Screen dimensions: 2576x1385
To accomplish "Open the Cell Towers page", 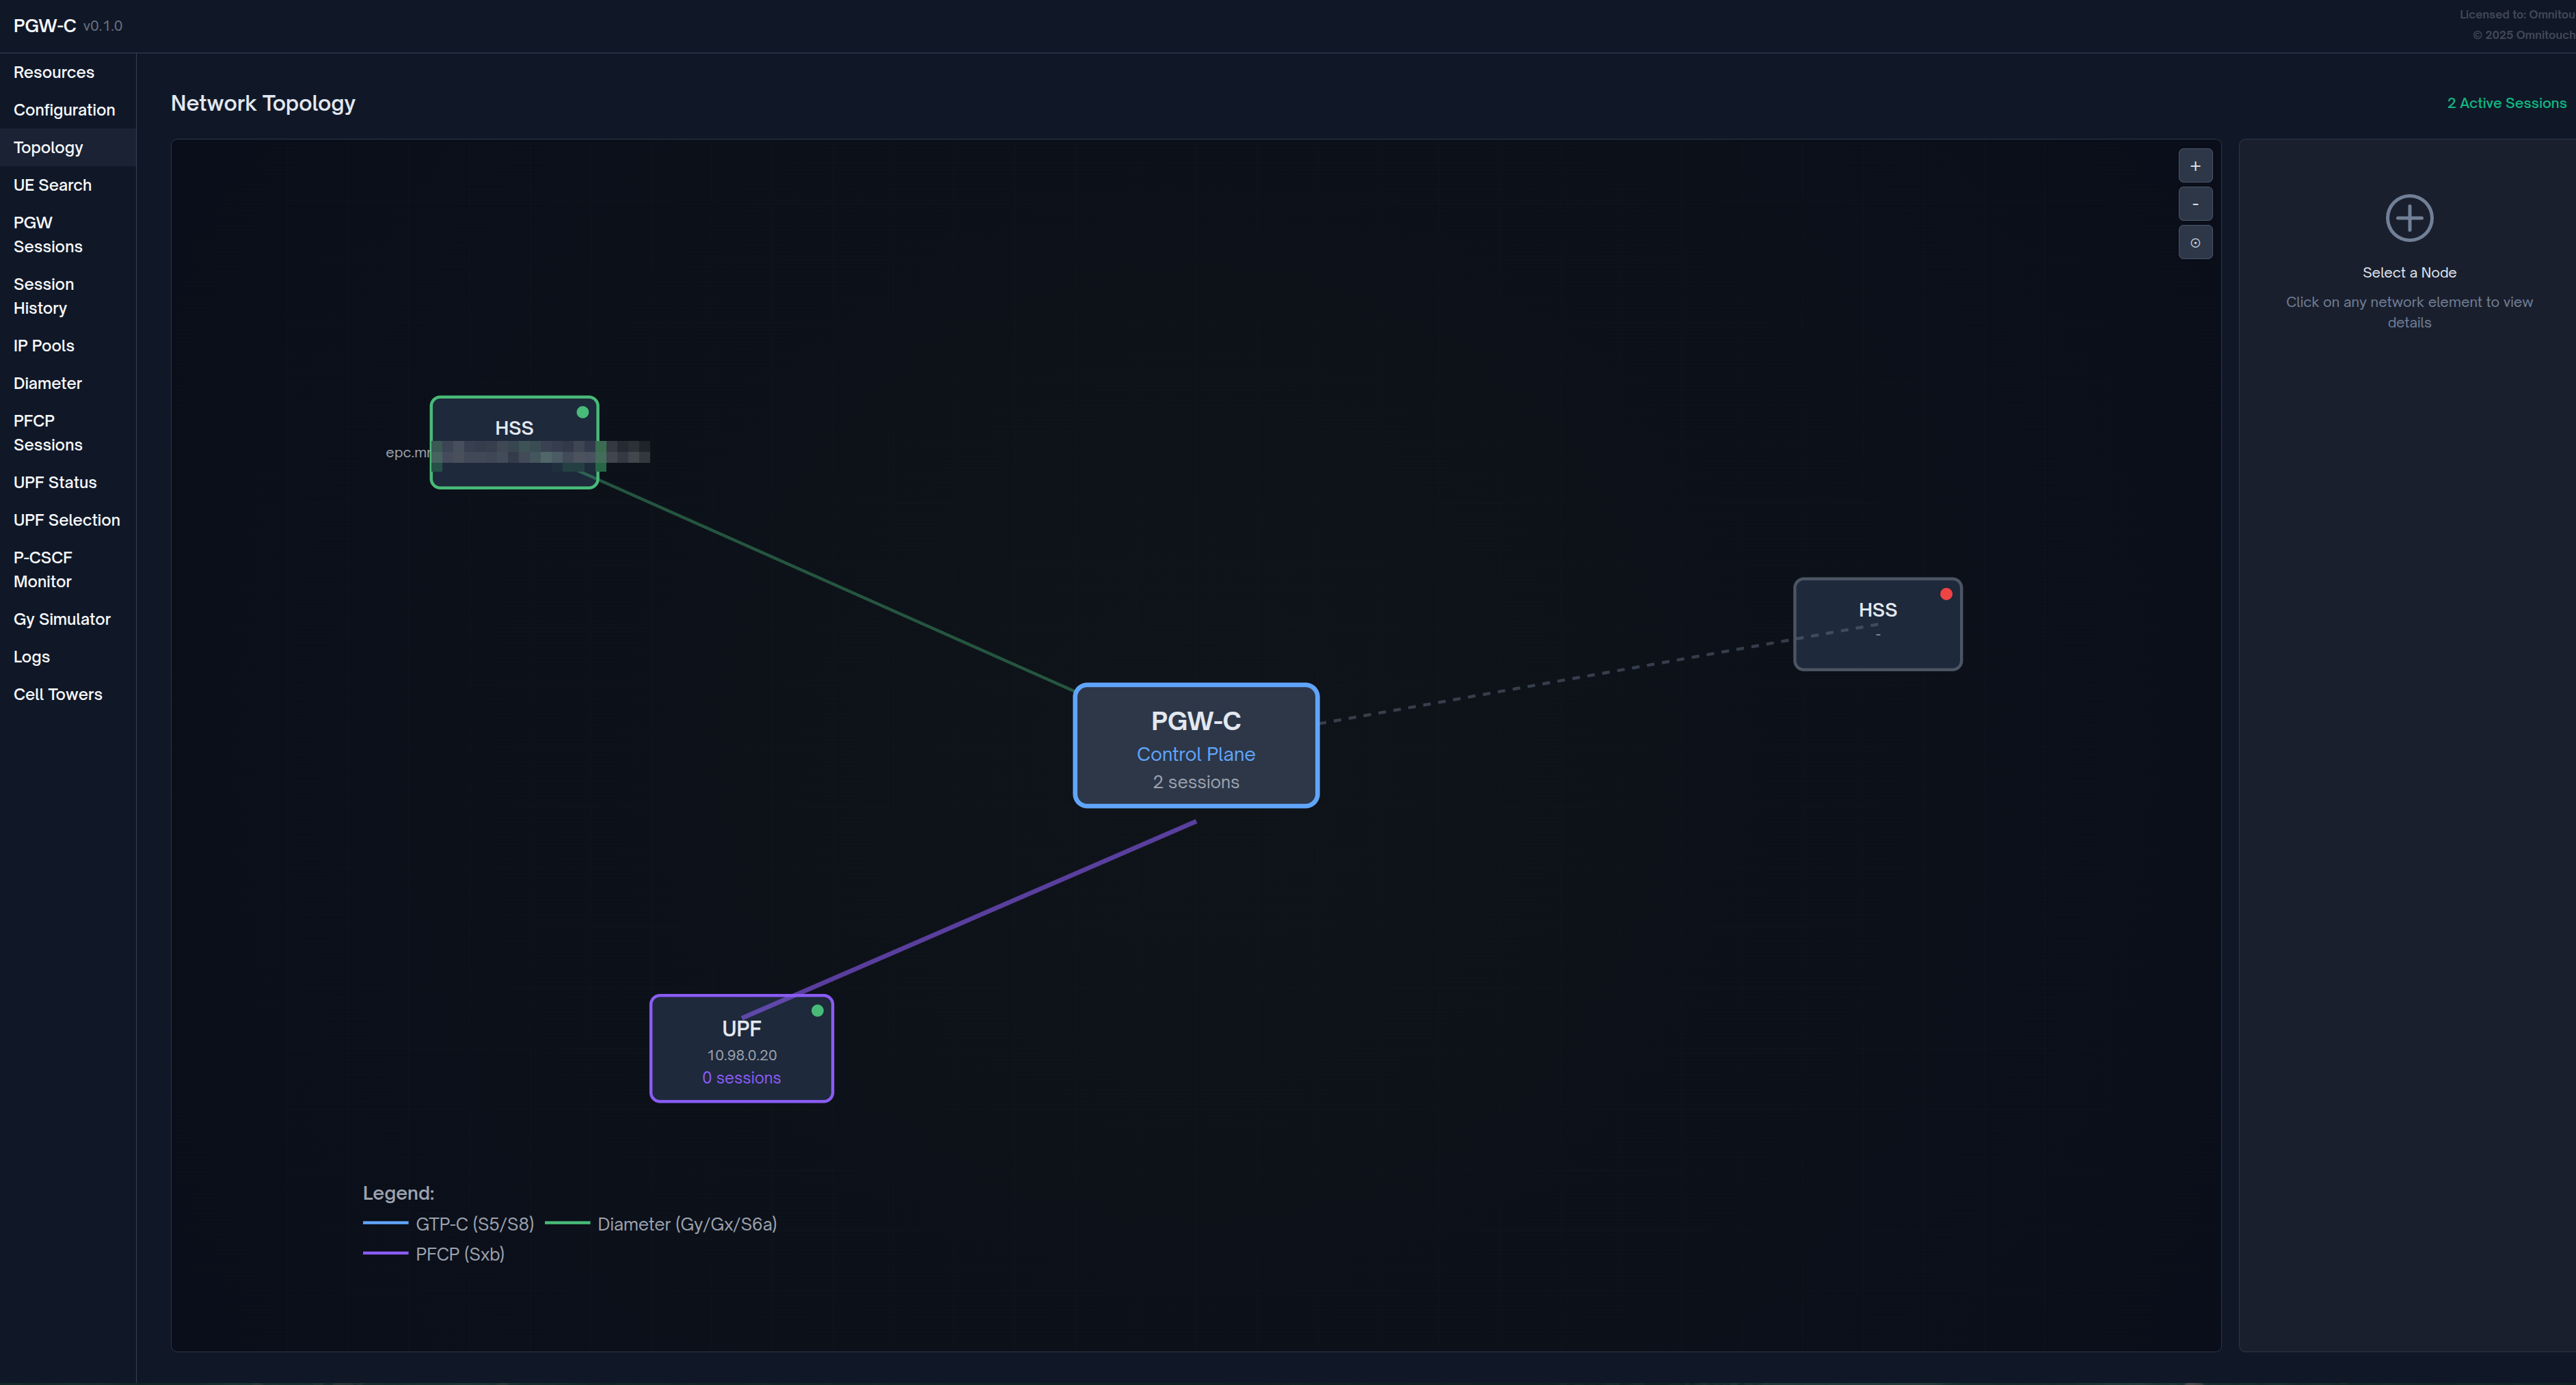I will click(x=58, y=694).
